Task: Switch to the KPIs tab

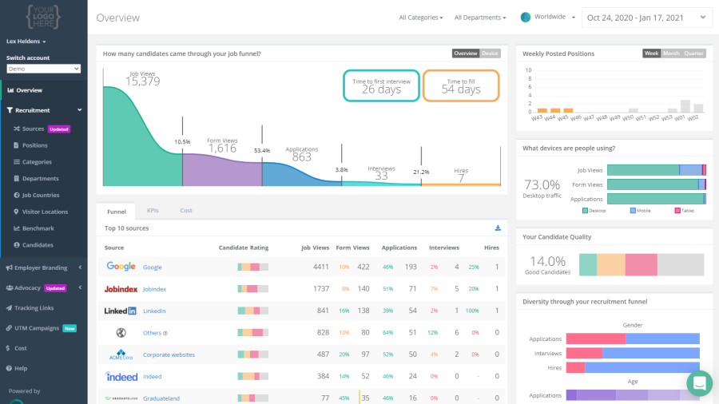Action: 153,211
